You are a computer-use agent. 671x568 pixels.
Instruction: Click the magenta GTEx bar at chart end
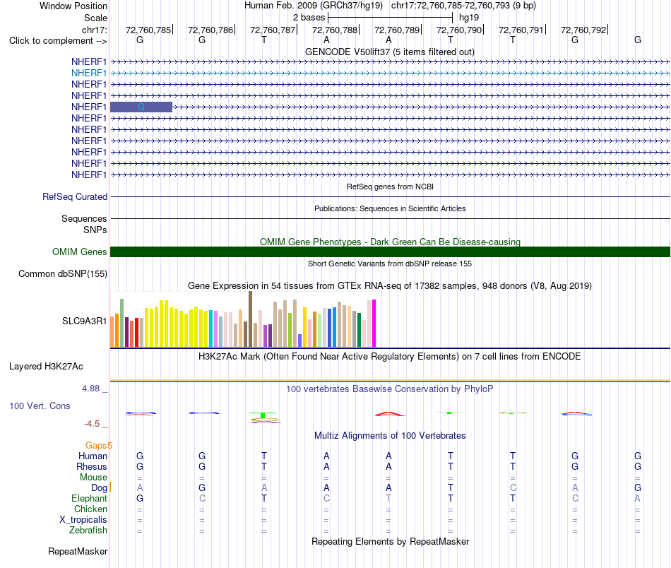pos(374,323)
